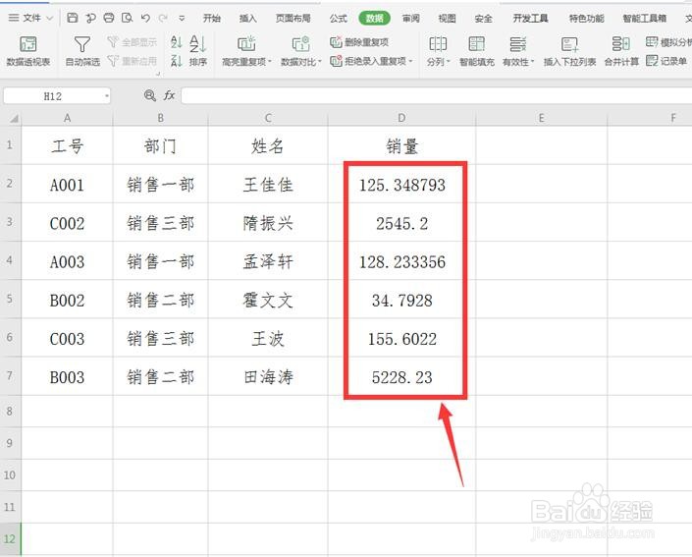Image resolution: width=692 pixels, height=557 pixels.
Task: Switch to the 开始 Home tab
Action: point(212,18)
